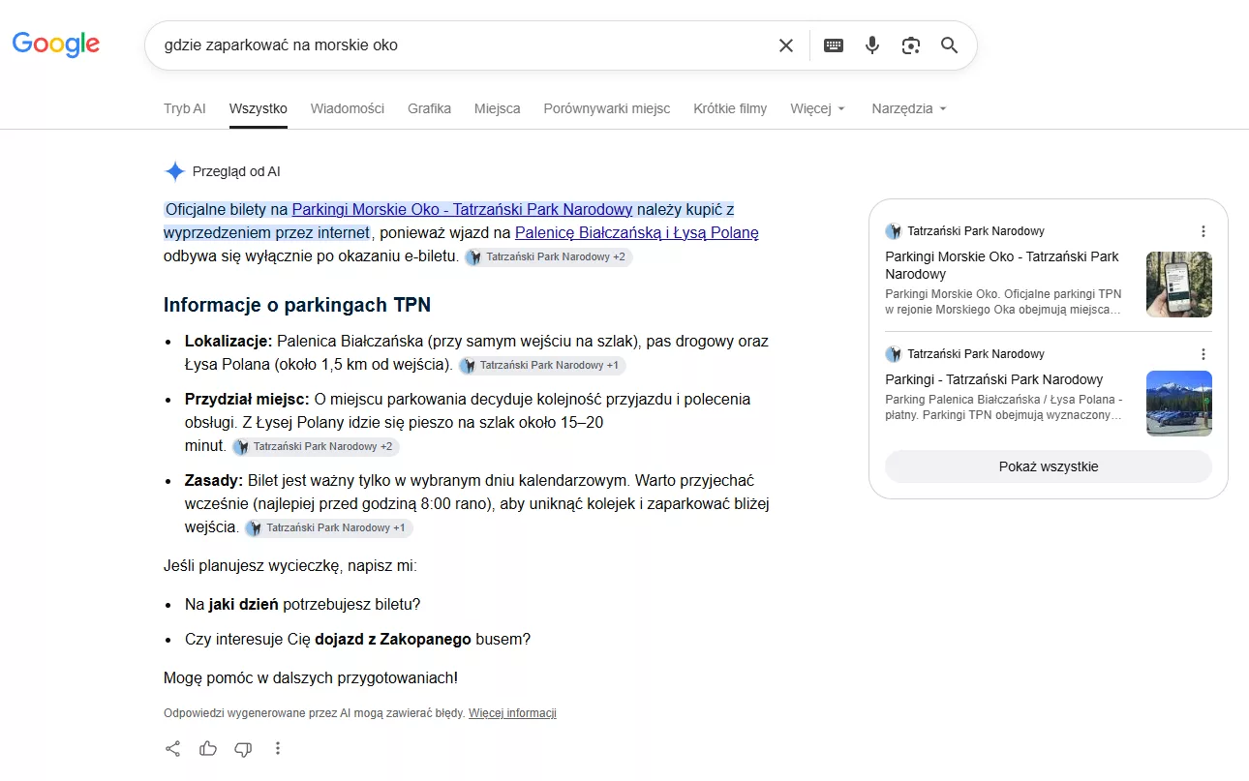The height and width of the screenshot is (781, 1249).
Task: Switch to Tryb AI tab
Action: tap(184, 108)
